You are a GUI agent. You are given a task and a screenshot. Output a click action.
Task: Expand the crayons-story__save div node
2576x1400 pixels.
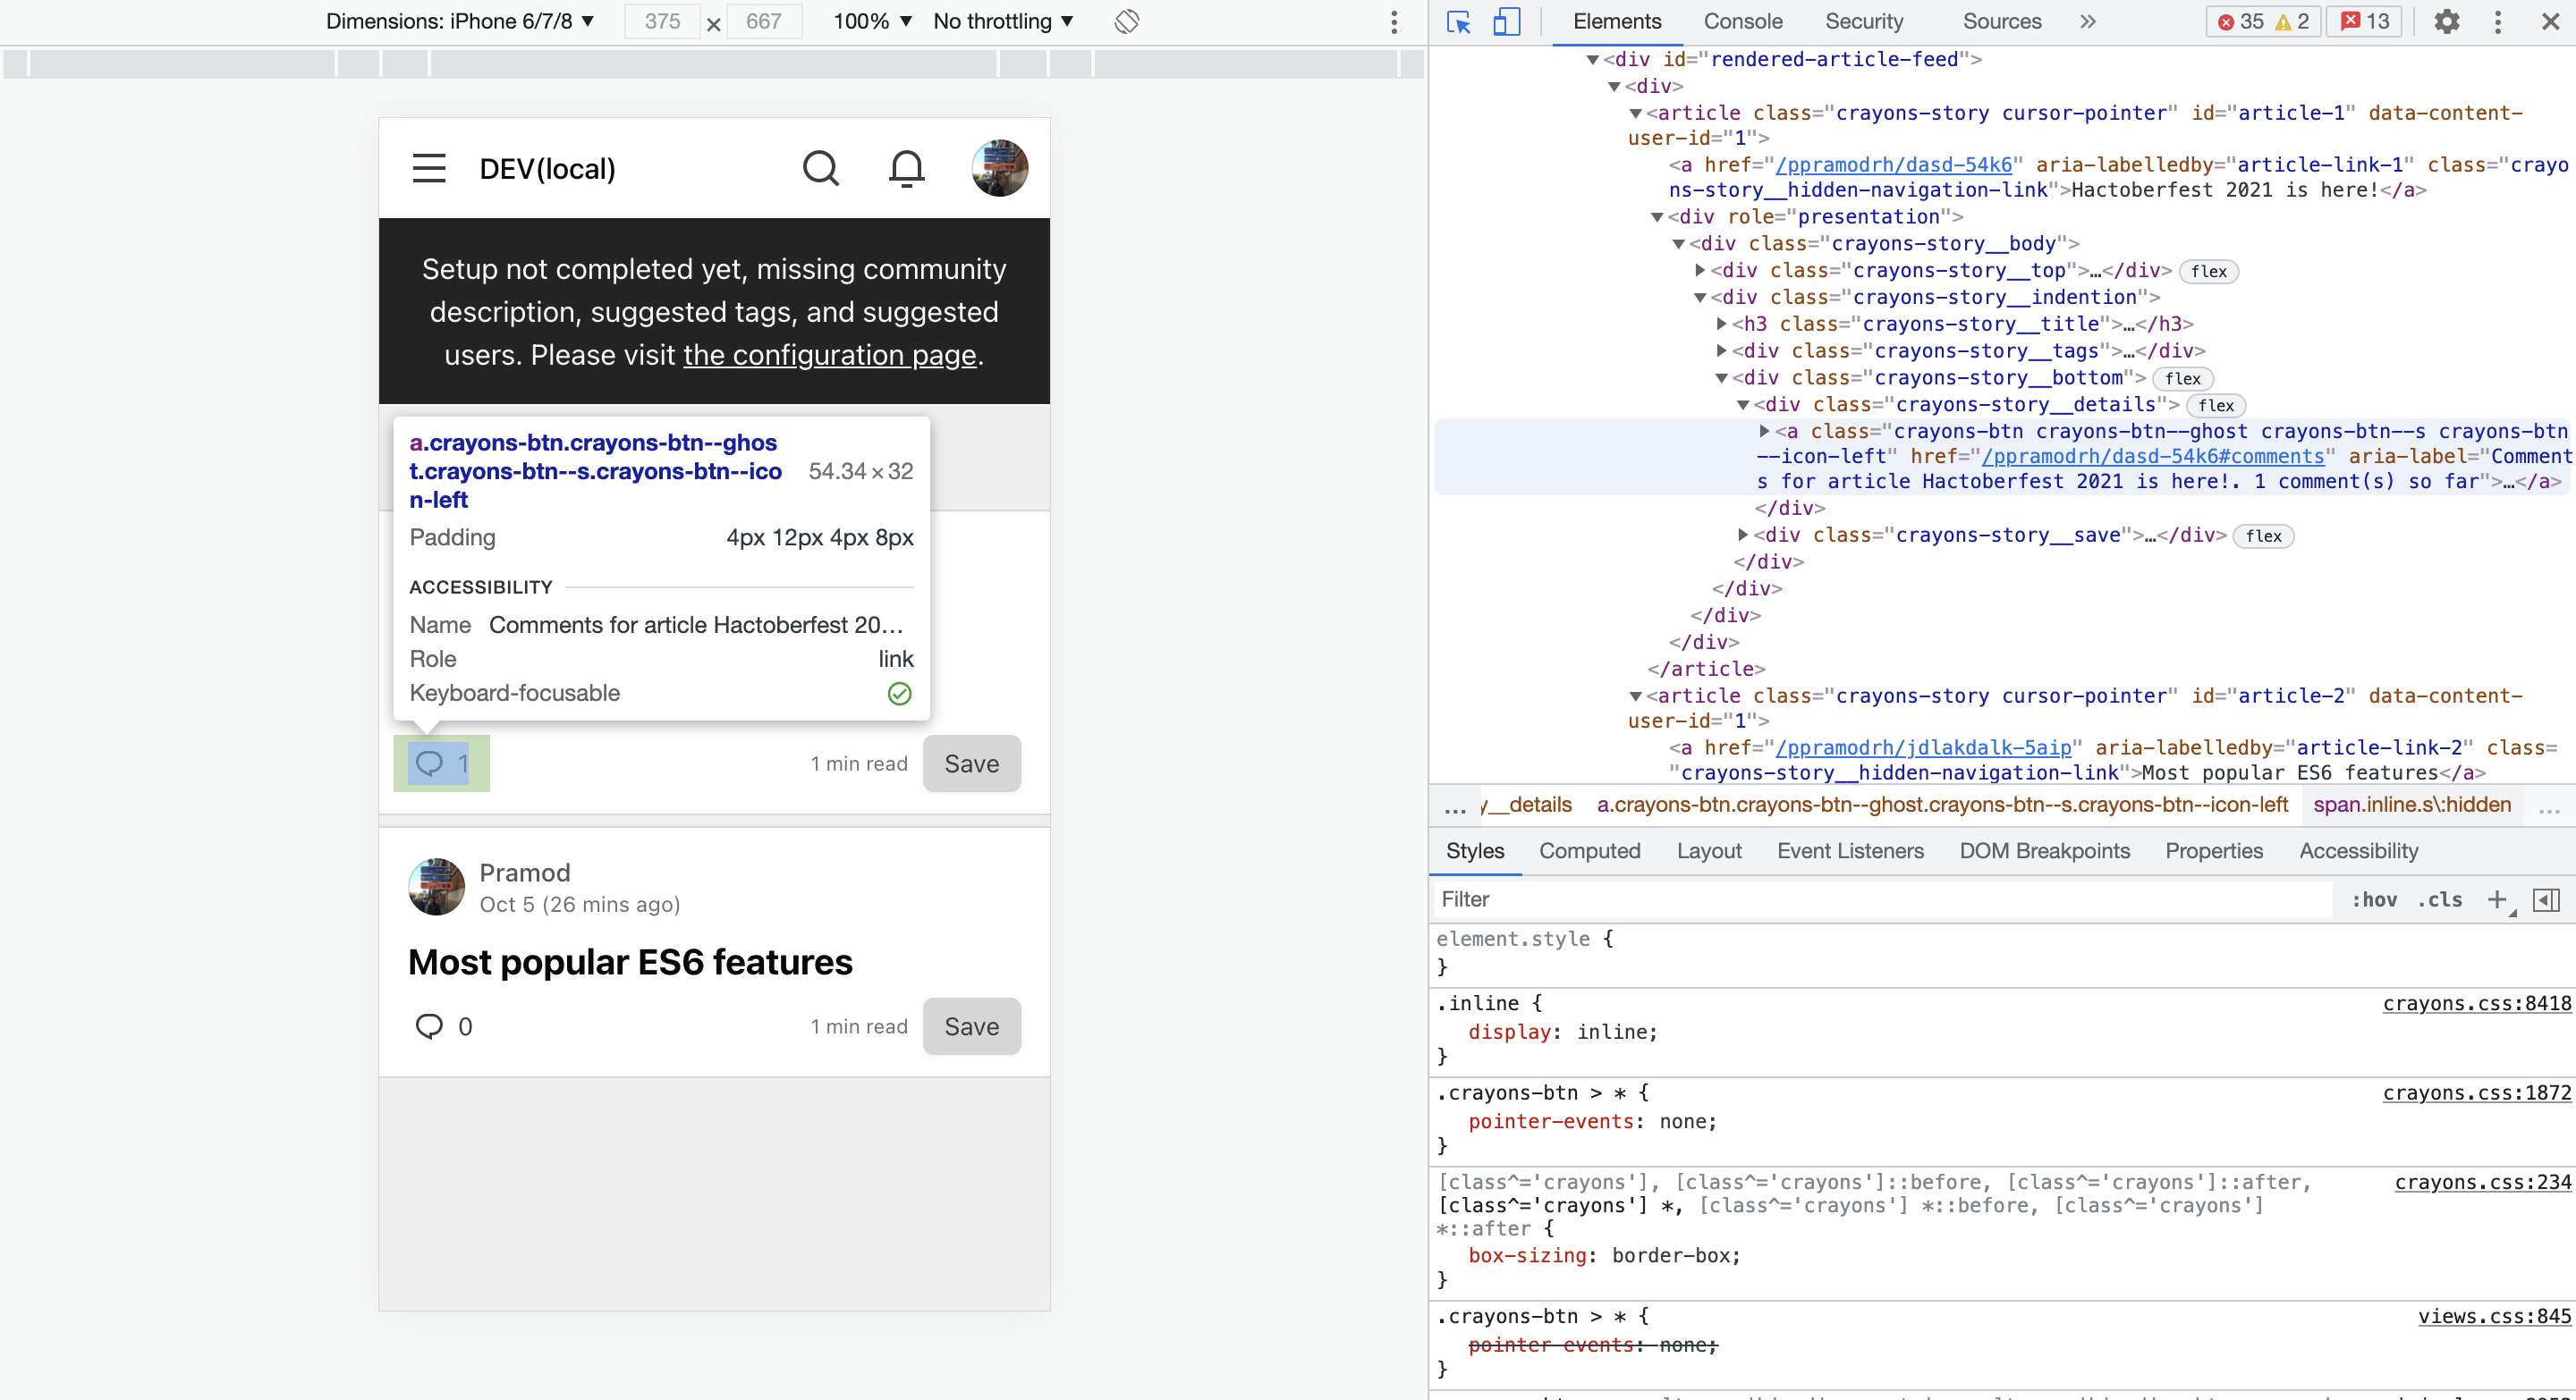pos(1743,536)
